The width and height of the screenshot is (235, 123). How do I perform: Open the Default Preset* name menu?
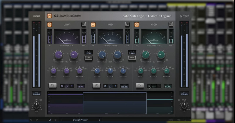click(80, 120)
